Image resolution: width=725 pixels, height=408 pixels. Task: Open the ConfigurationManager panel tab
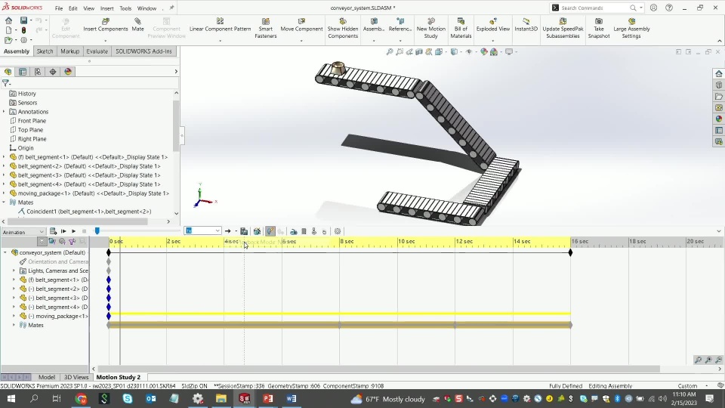coord(38,72)
